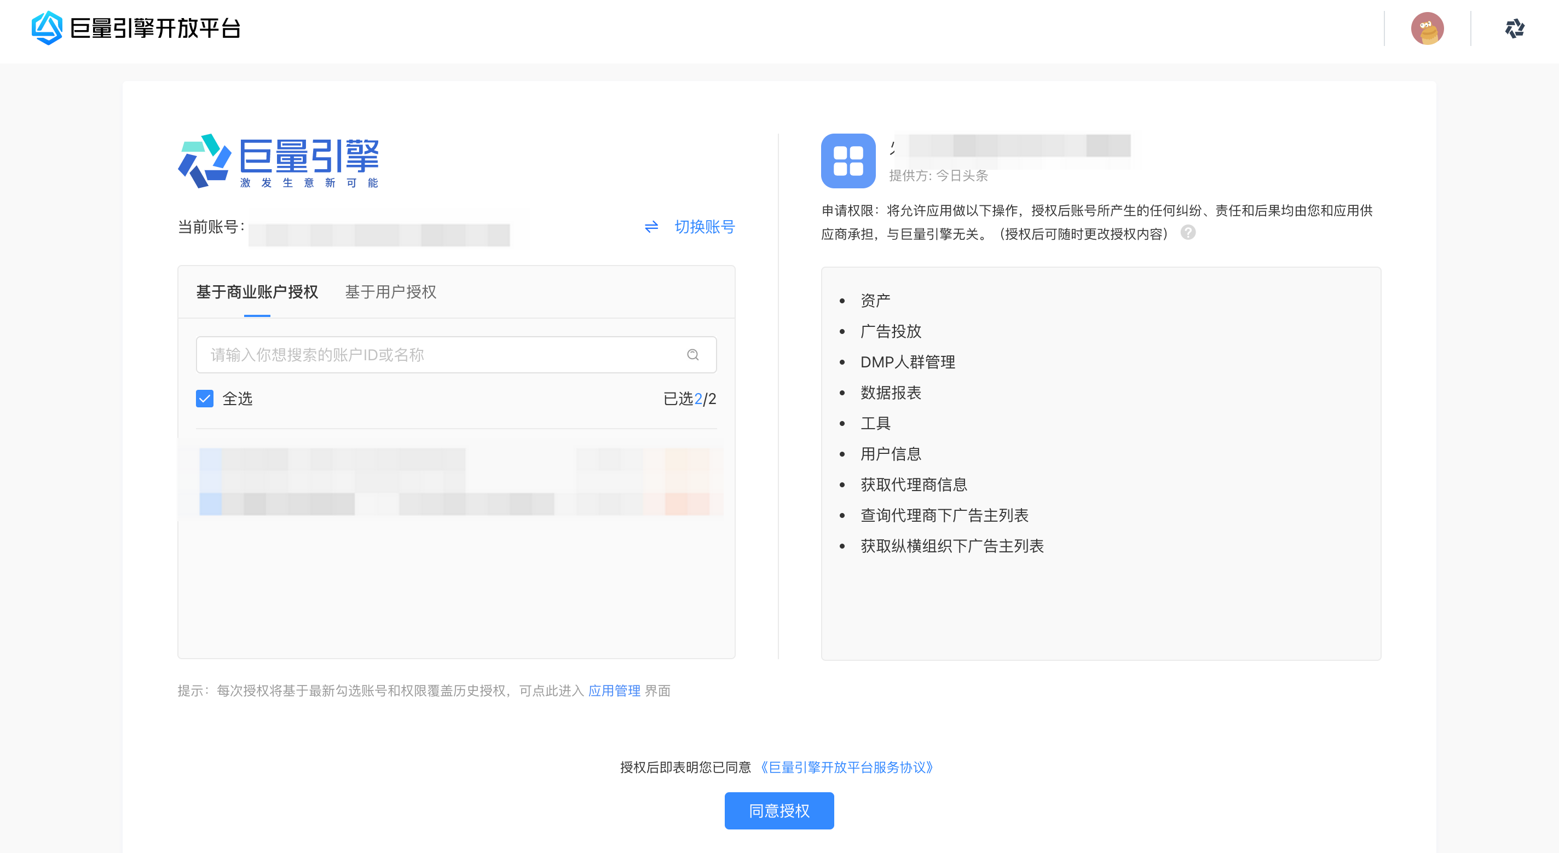Click the DMP人群管理 permission item
Screen dimensions: 1559x853
click(908, 362)
